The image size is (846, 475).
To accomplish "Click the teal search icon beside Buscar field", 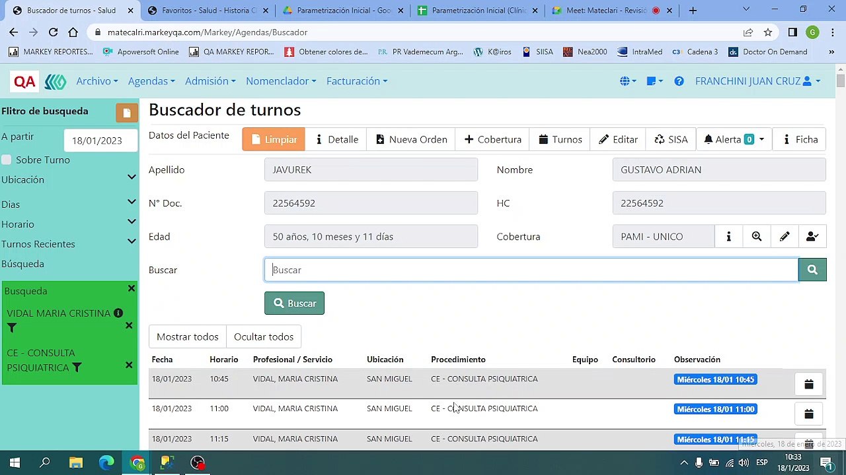I will pos(812,270).
